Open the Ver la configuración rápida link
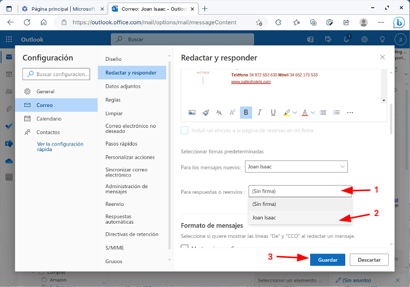Viewport: 410px width, 287px height. (x=60, y=147)
